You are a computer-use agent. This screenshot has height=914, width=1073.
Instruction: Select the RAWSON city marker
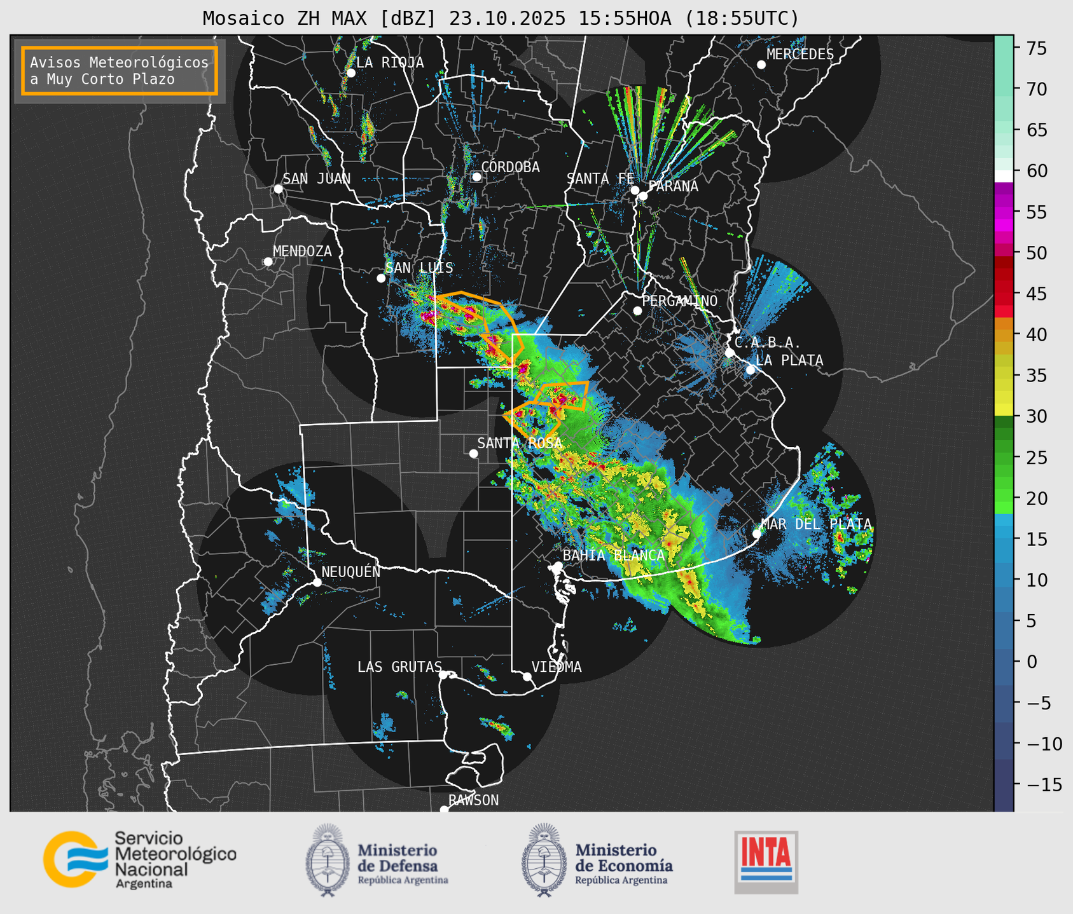click(444, 810)
